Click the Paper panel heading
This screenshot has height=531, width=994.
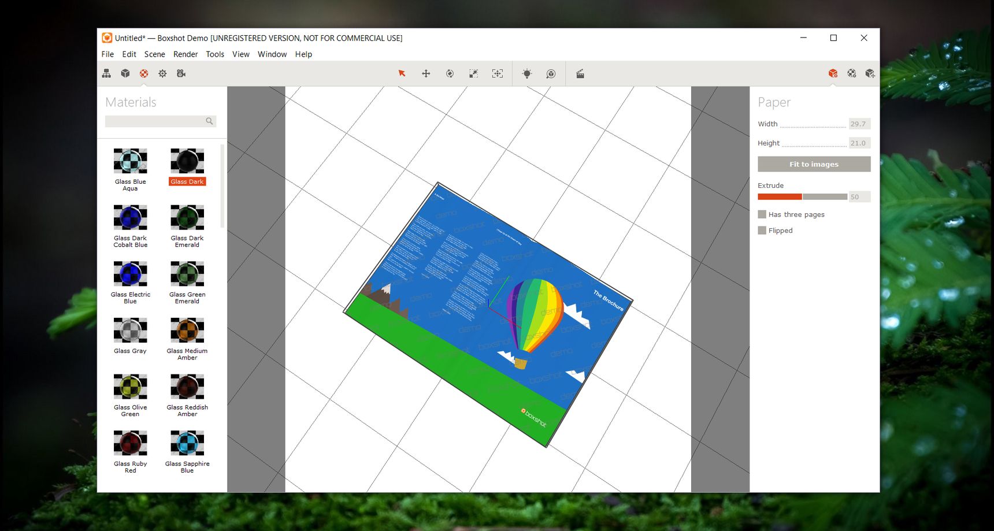[x=774, y=102]
